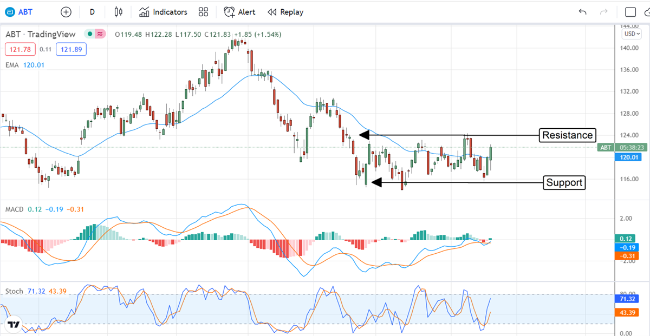This screenshot has width=650, height=336.
Task: Click the plus compare/add symbol icon
Action: click(66, 12)
